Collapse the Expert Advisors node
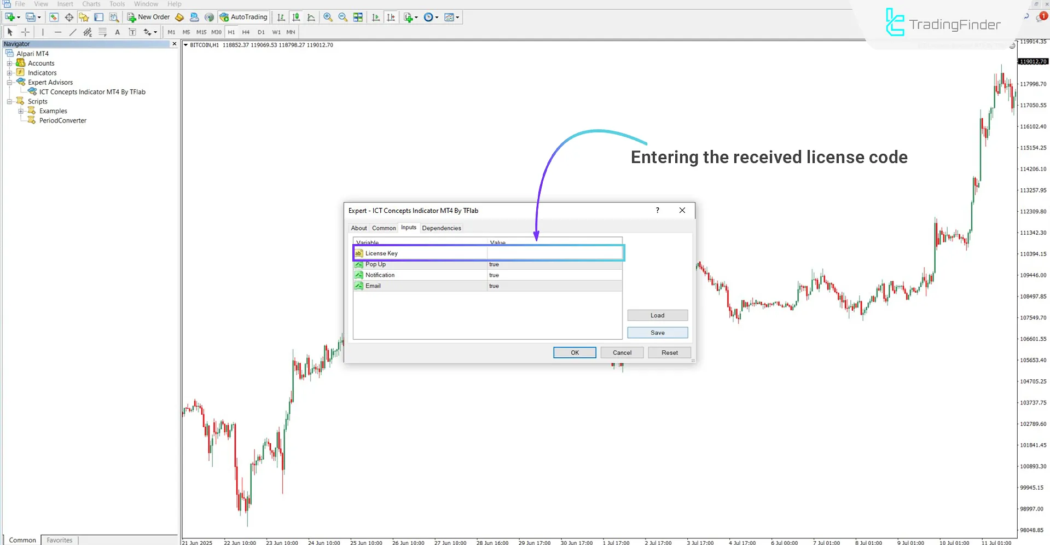 tap(9, 82)
